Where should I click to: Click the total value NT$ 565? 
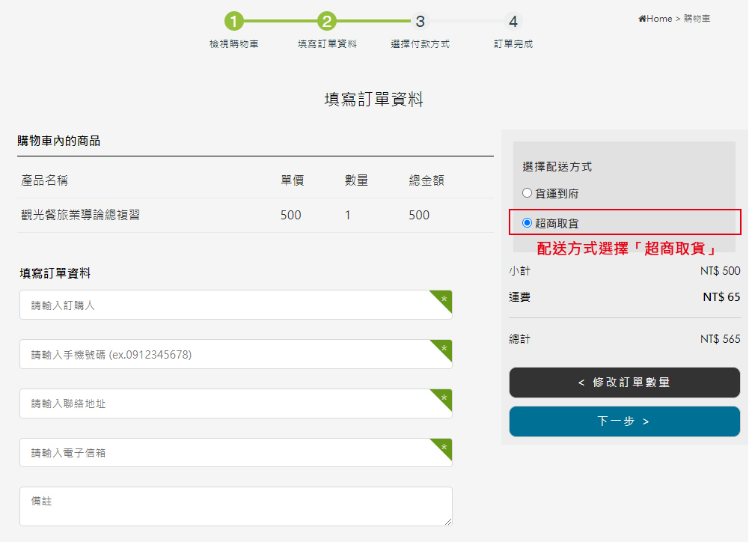(x=721, y=339)
